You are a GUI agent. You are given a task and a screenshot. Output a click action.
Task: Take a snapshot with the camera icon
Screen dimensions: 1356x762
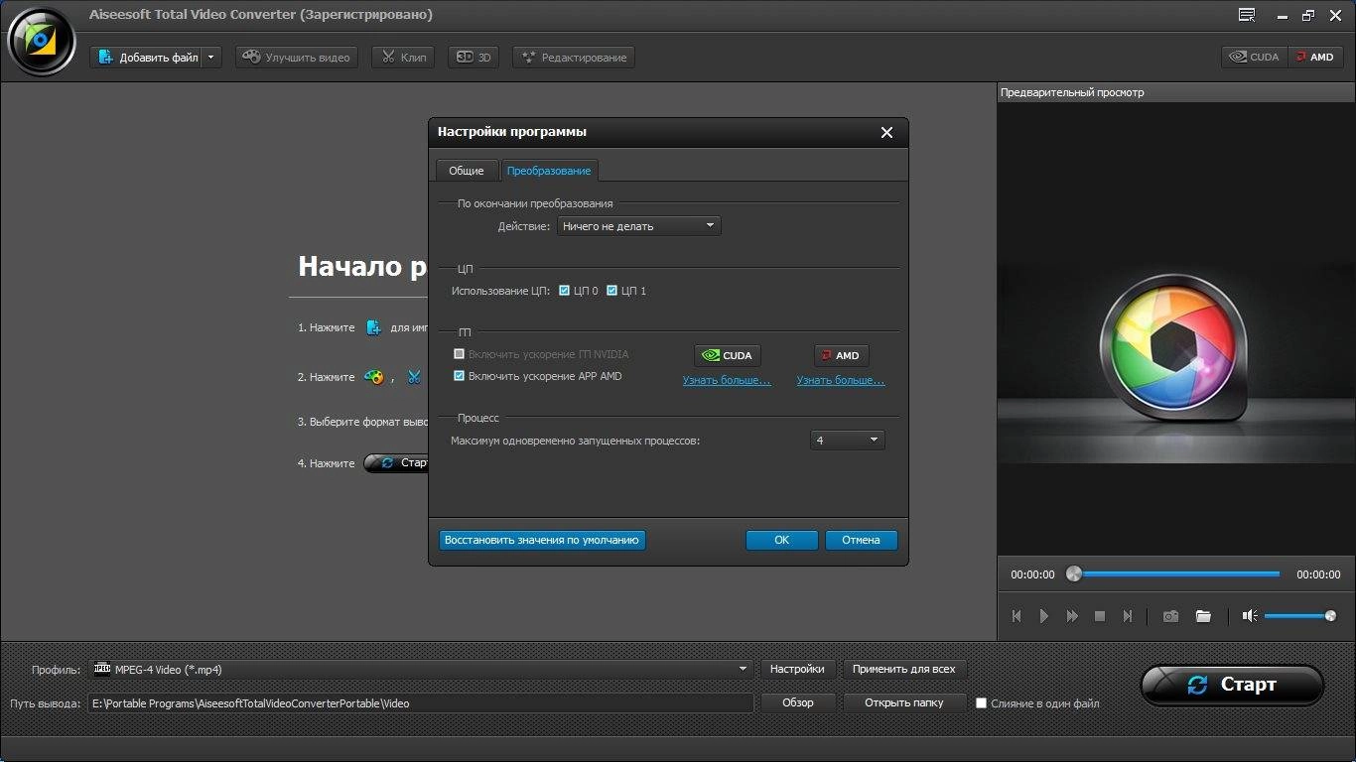(x=1171, y=616)
